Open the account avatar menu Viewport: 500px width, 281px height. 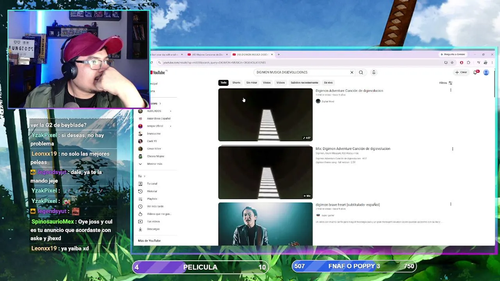coord(486,72)
